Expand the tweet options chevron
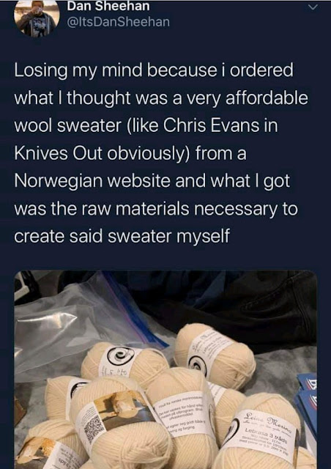Viewport: 331px width, 469px height. click(x=312, y=8)
